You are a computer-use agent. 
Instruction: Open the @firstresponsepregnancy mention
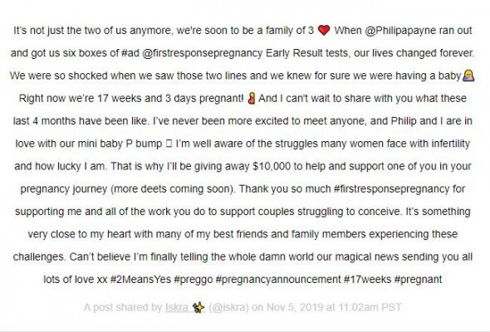tap(202, 53)
